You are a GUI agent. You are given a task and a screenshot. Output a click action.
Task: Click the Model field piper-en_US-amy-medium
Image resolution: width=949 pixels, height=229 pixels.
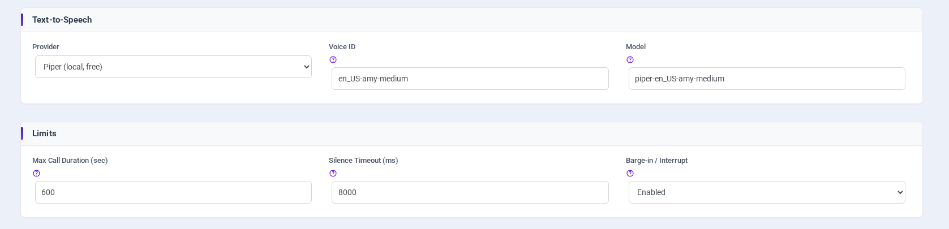click(x=767, y=79)
